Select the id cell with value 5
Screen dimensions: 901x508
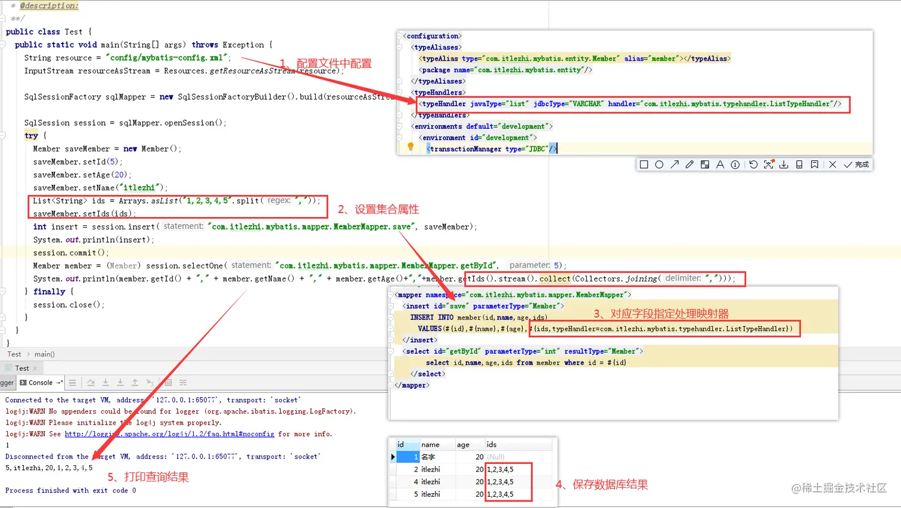[x=408, y=495]
